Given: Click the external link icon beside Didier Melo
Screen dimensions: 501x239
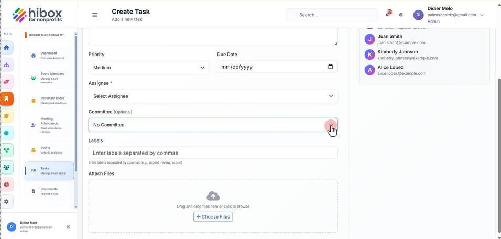Looking at the screenshot, I should coord(68,227).
